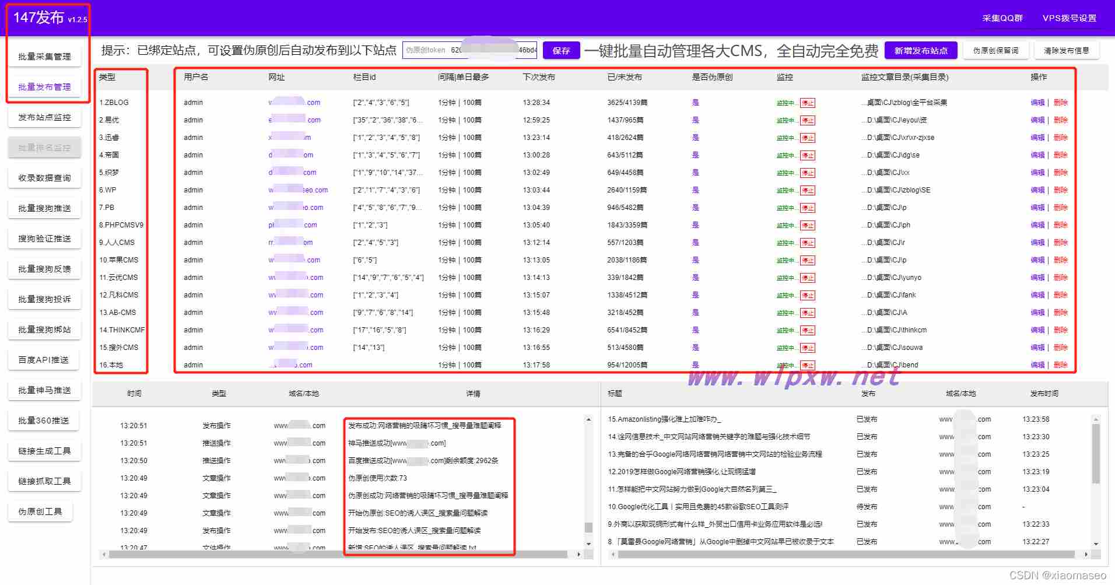Open 批量360推送 section
This screenshot has height=585, width=1115.
click(x=44, y=421)
